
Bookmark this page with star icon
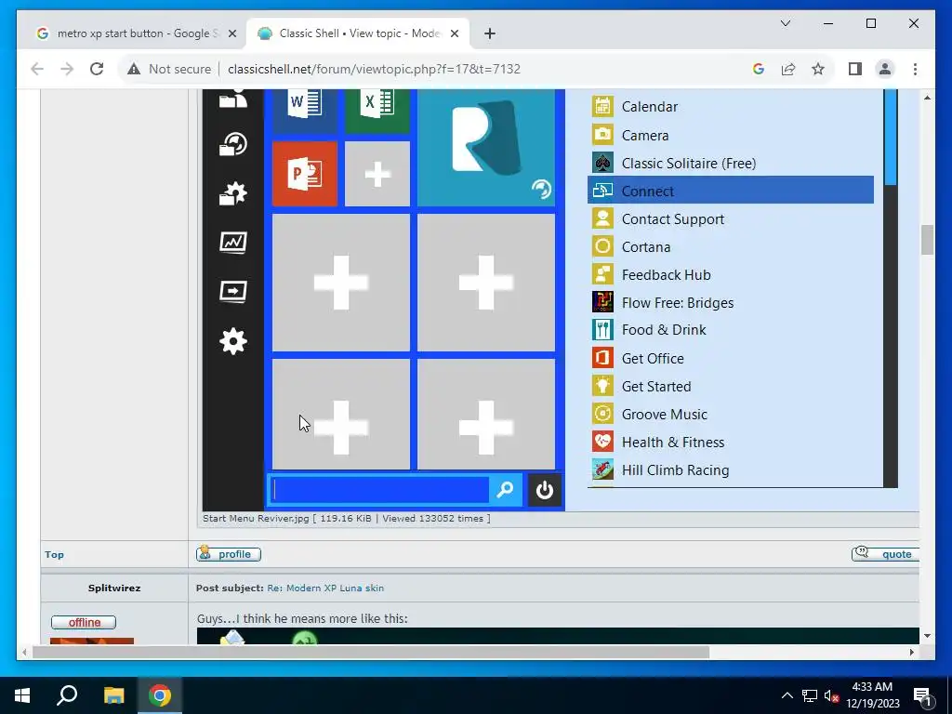818,69
